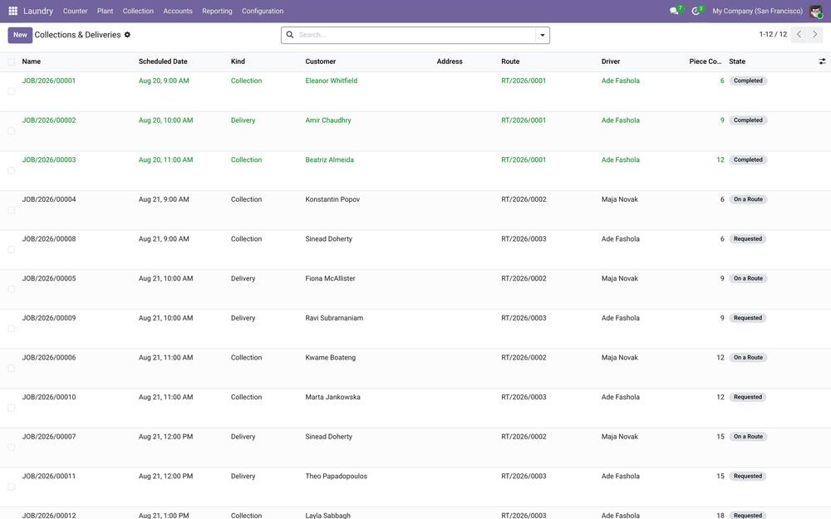Image resolution: width=831 pixels, height=519 pixels.
Task: Sort by the Piece Count column header
Action: coord(705,61)
